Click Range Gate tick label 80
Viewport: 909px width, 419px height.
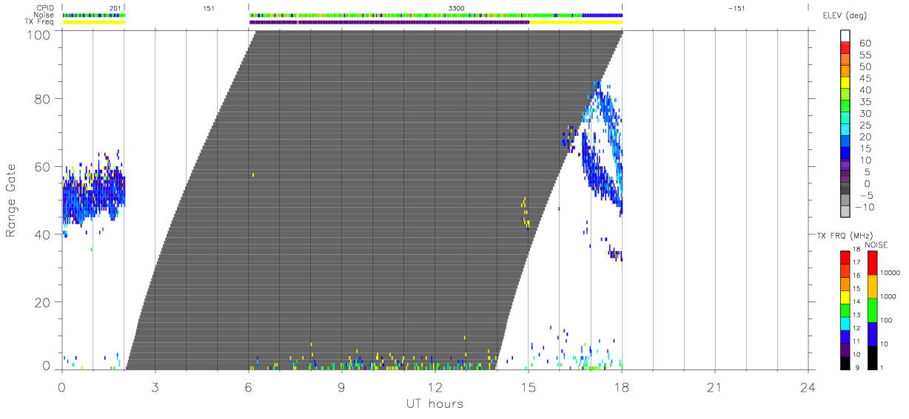42,99
